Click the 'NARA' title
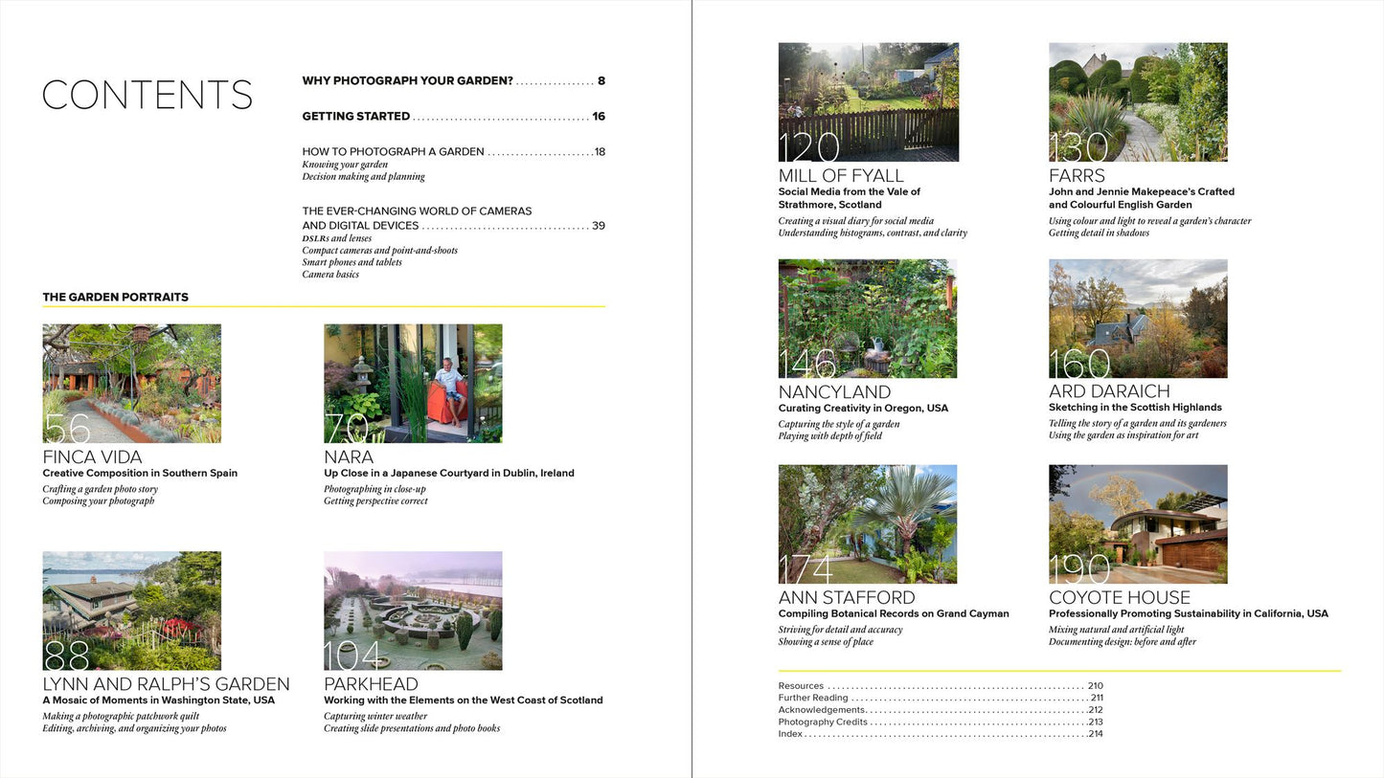Screen dimensions: 1384x778 349,457
